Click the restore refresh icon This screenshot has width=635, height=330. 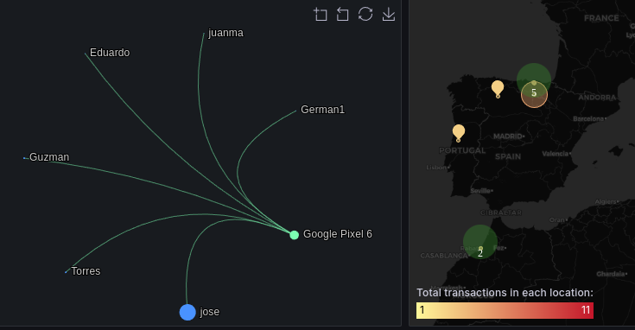(365, 14)
